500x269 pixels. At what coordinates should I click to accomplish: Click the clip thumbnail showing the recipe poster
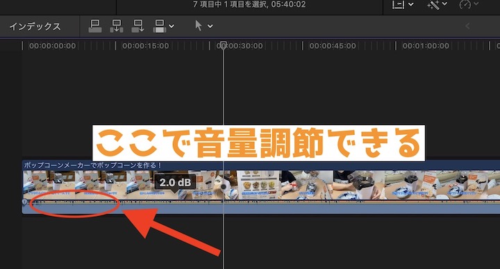click(258, 185)
